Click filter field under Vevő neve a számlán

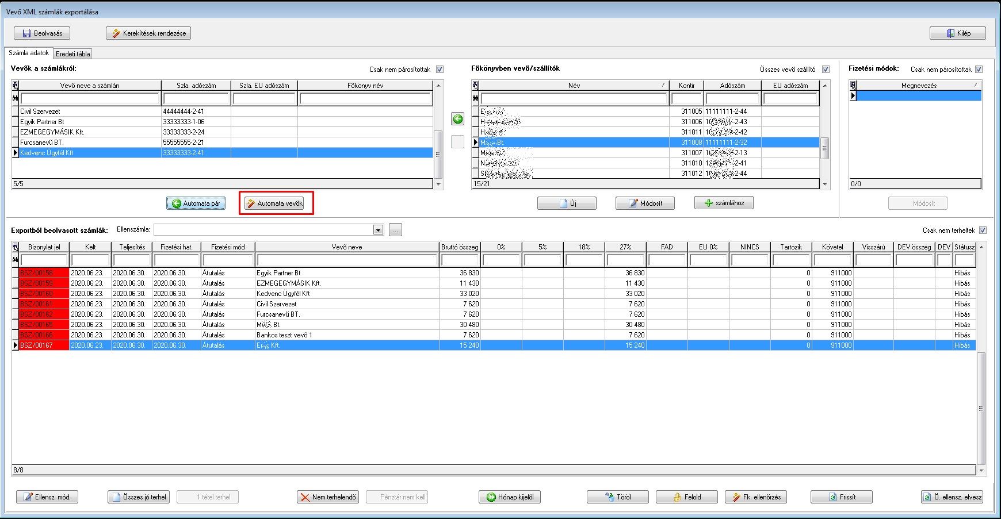tap(90, 99)
